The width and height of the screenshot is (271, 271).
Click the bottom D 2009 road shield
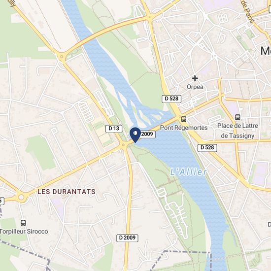pyautogui.click(x=128, y=238)
